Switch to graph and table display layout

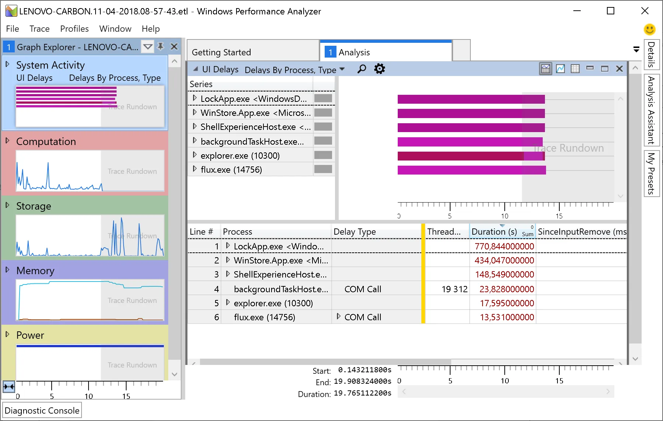546,69
